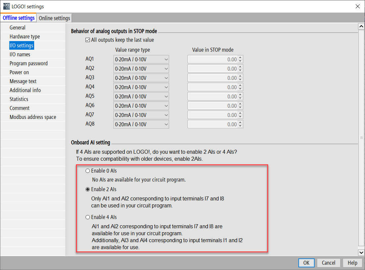Open the Hardware type page
Image resolution: width=365 pixels, height=270 pixels.
tap(25, 36)
